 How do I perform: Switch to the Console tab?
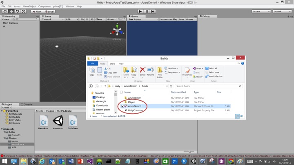click(27, 104)
